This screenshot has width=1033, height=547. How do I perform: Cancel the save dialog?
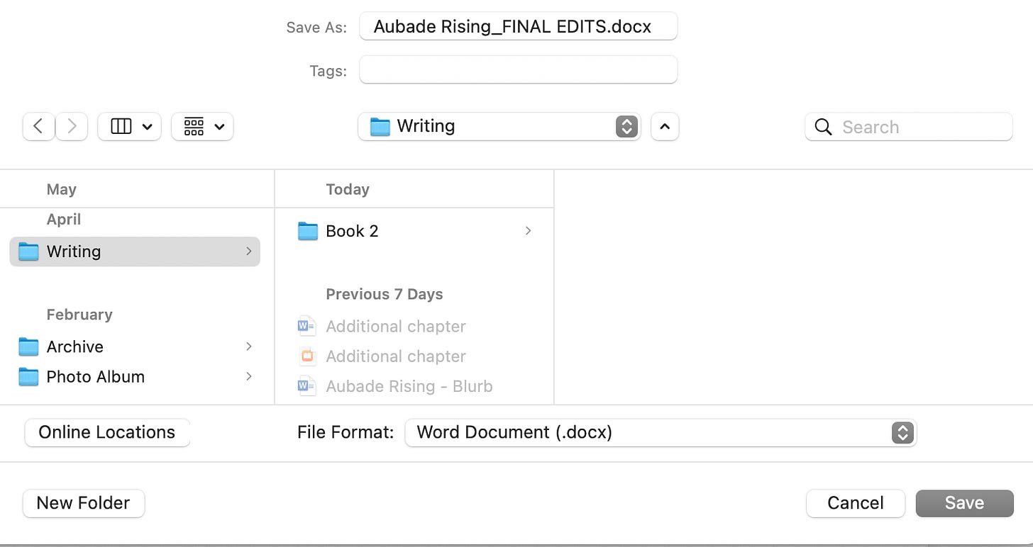point(856,503)
